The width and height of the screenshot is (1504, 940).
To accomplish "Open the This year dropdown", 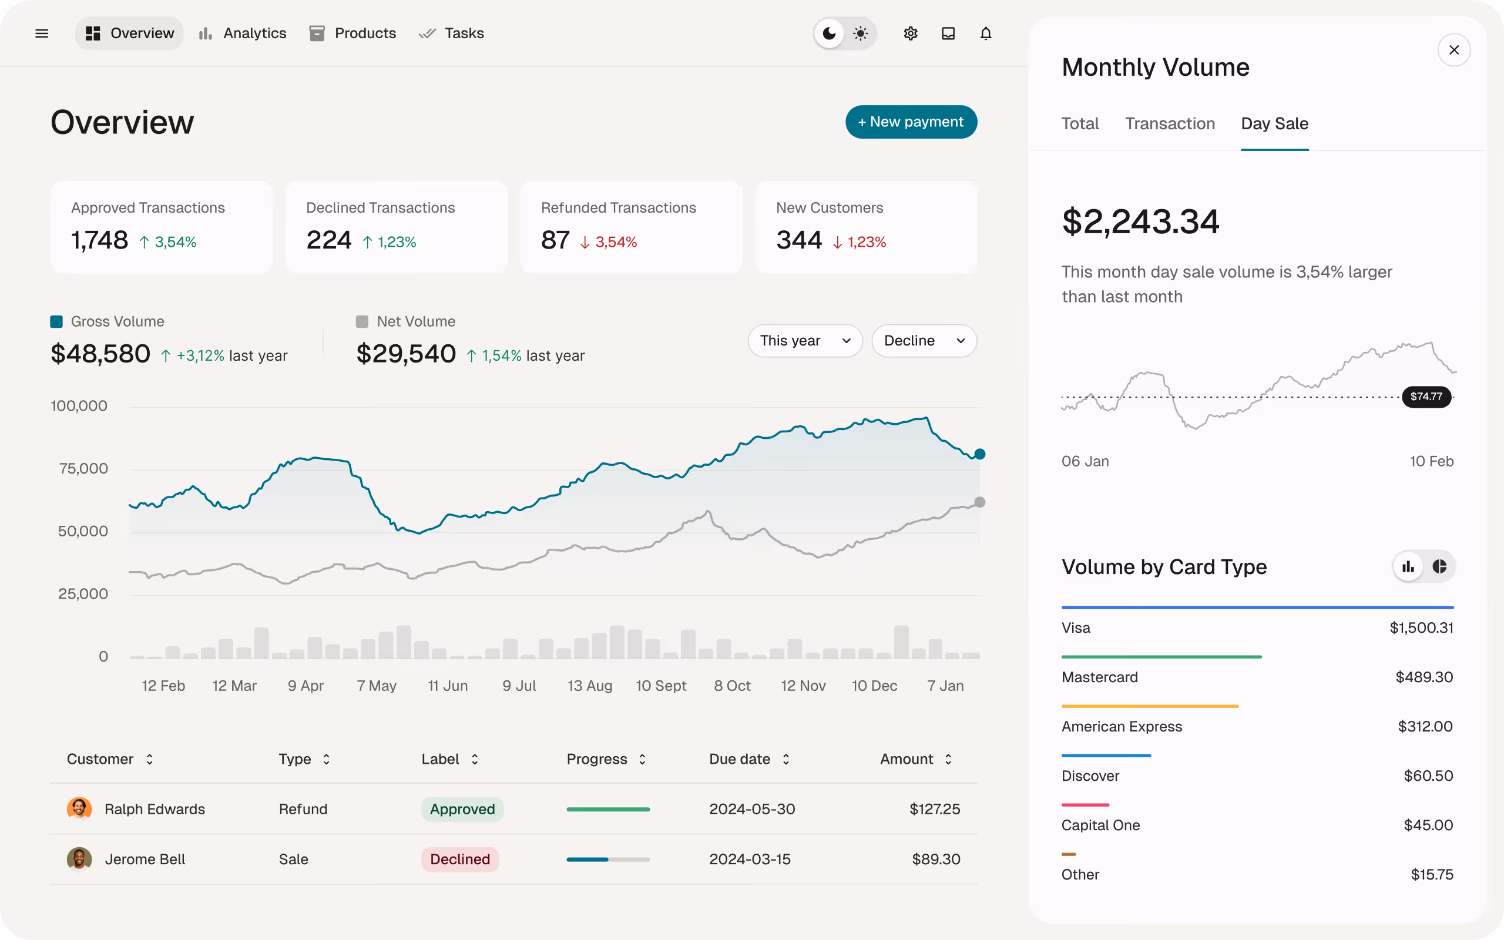I will point(805,341).
